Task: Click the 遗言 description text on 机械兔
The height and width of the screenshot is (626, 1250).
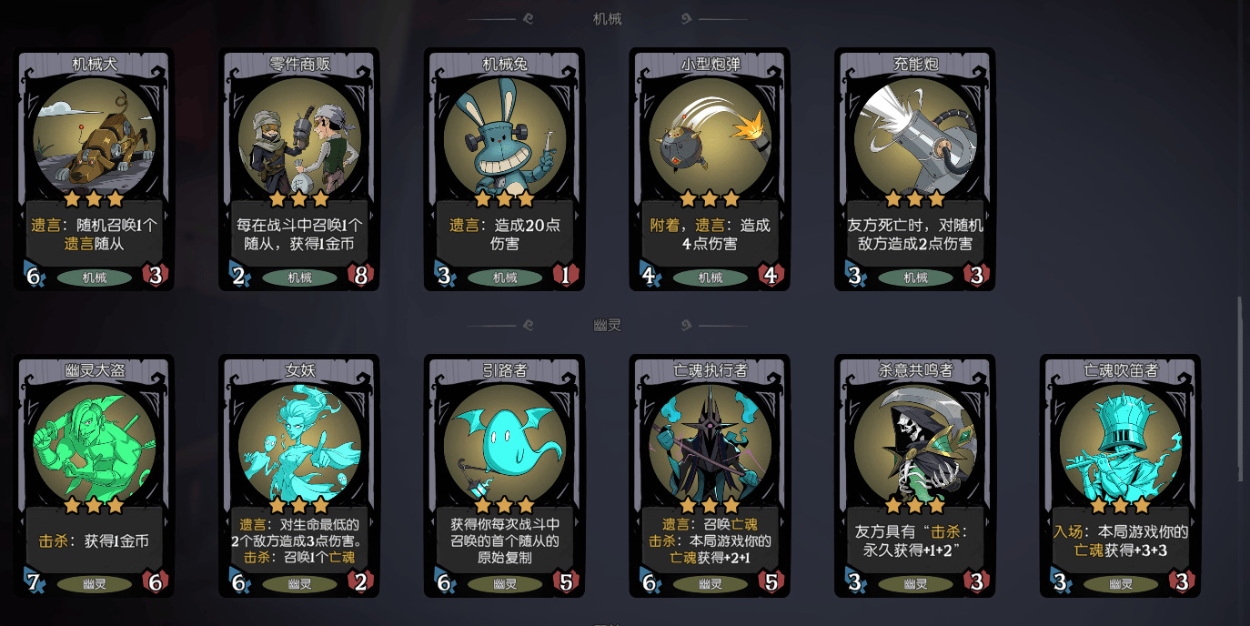Action: (505, 235)
